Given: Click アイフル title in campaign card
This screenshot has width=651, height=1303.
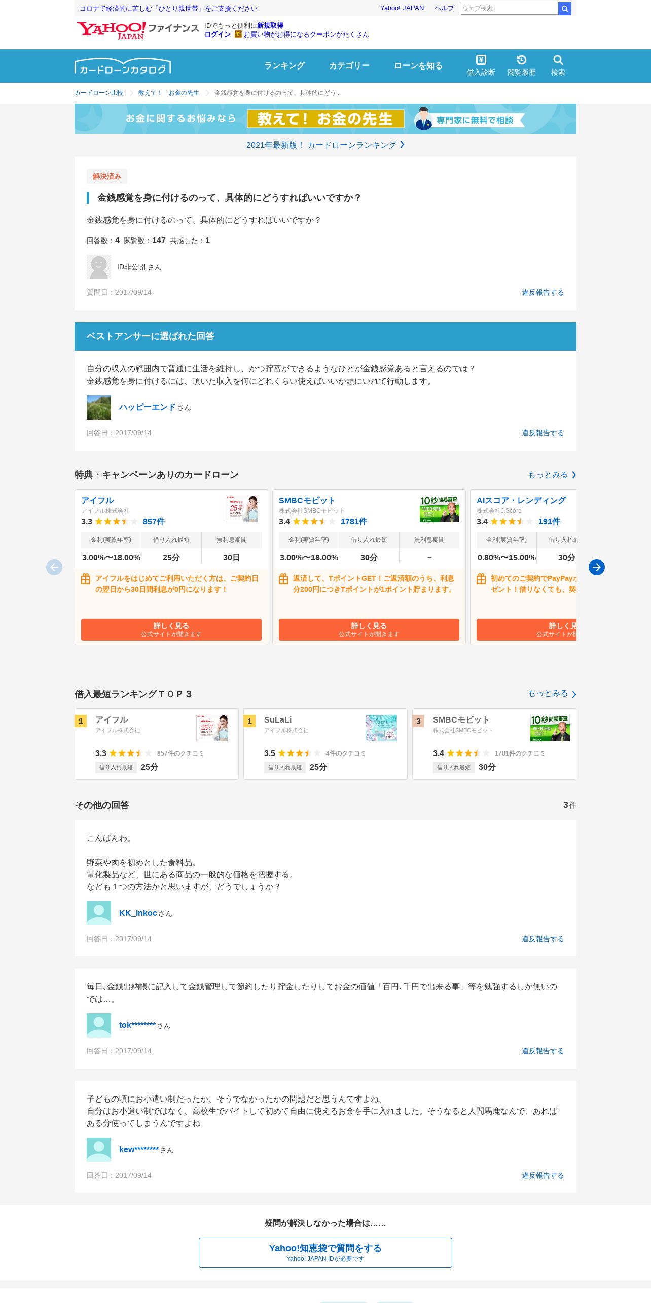Looking at the screenshot, I should tap(97, 501).
